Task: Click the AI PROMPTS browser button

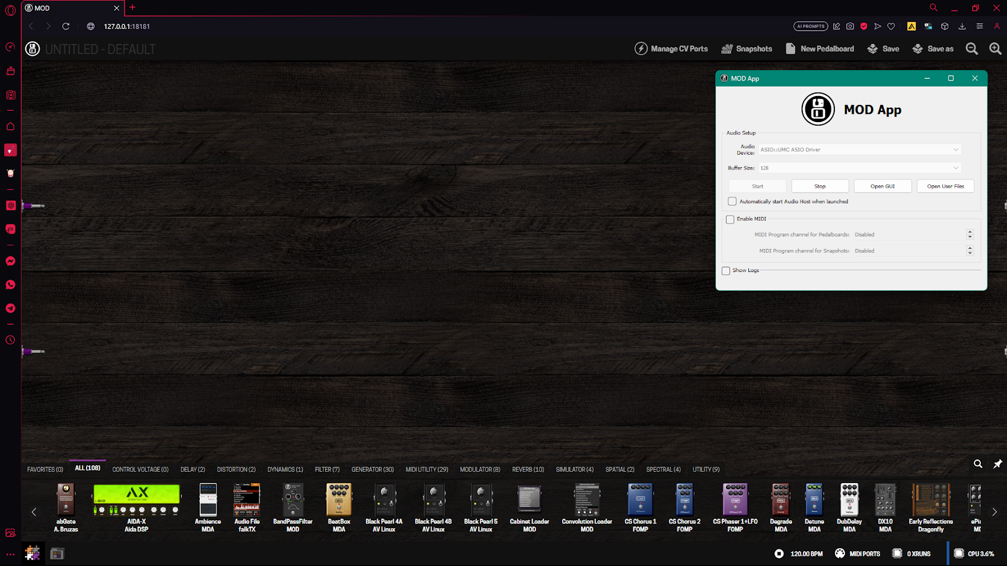Action: point(811,26)
